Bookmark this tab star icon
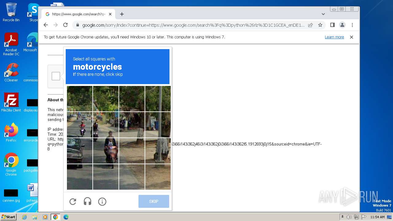 click(320, 25)
